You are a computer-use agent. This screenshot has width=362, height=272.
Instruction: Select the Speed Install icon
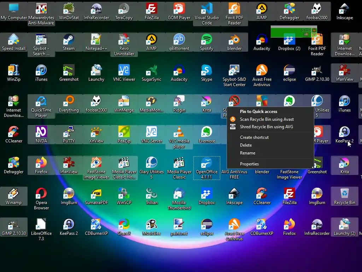coord(14,42)
